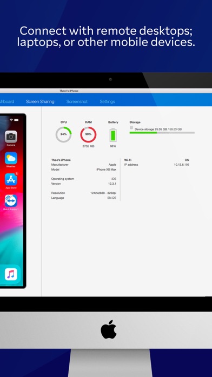212x377 pixels.
Task: Click the window title Theo's iPhone
Action: pyautogui.click(x=69, y=91)
